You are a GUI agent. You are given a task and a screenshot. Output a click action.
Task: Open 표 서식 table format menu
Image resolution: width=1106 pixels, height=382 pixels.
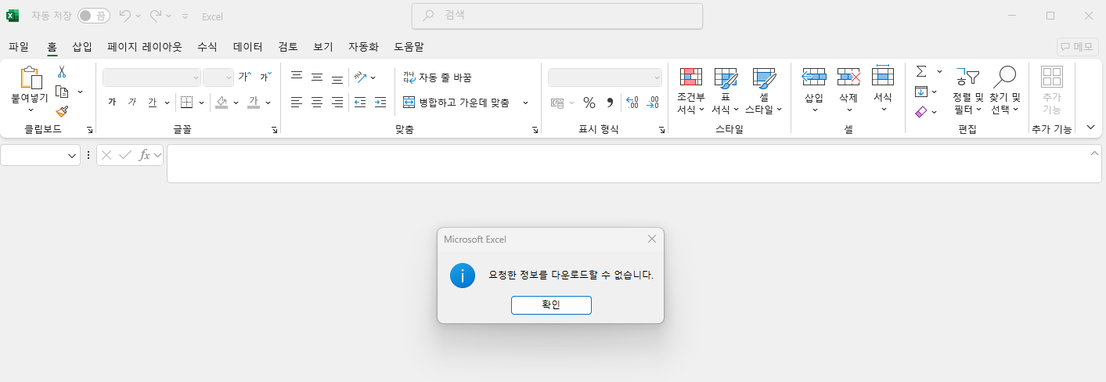coord(726,91)
